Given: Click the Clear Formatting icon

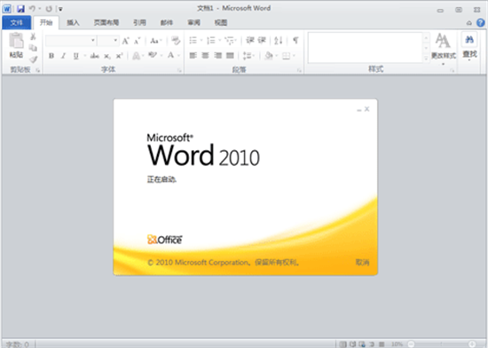Looking at the screenshot, I should tap(176, 41).
